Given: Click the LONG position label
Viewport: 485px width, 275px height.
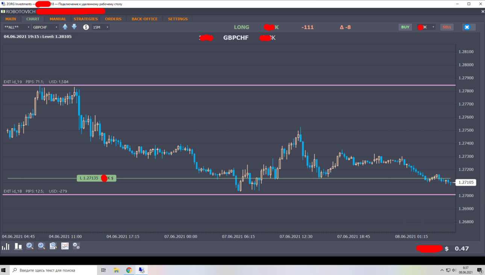Looking at the screenshot, I should click(241, 27).
